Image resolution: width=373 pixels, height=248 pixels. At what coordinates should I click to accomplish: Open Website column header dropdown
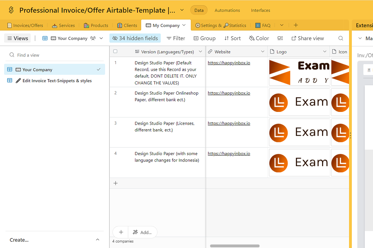(x=263, y=51)
